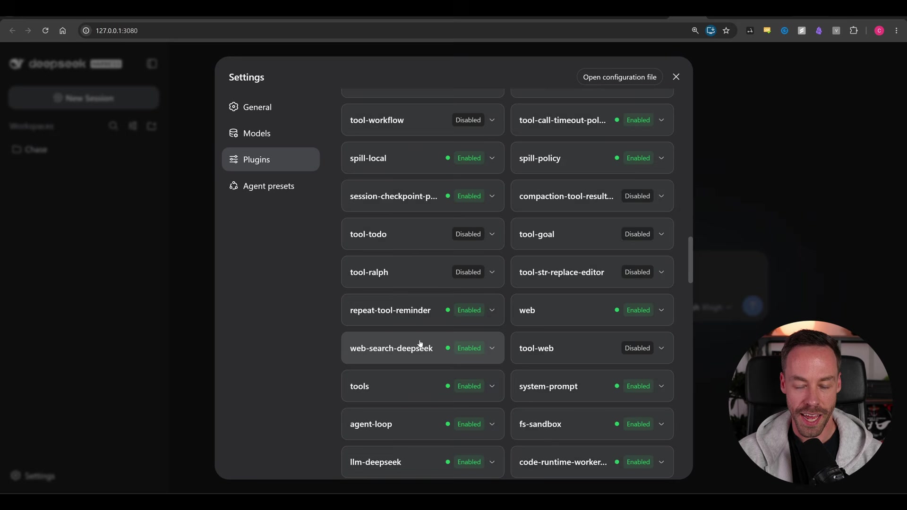Click the add folder icon in Workspaces
Viewport: 907px width, 510px height.
click(151, 126)
